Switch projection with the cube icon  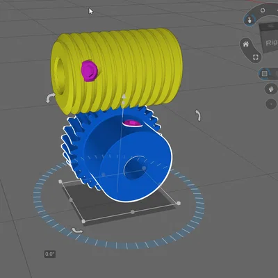coord(271,89)
